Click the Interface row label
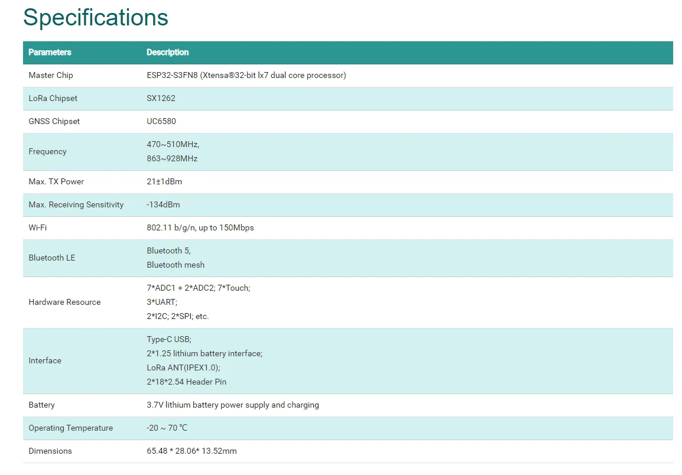The image size is (682, 475). (x=45, y=360)
